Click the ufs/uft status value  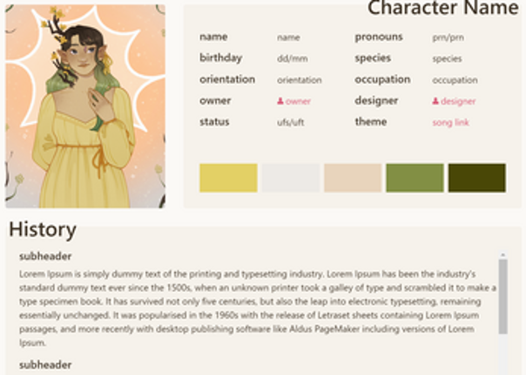click(x=290, y=123)
